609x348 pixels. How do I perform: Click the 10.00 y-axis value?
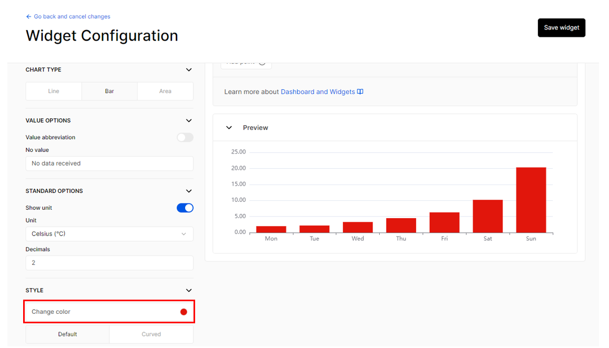(238, 200)
